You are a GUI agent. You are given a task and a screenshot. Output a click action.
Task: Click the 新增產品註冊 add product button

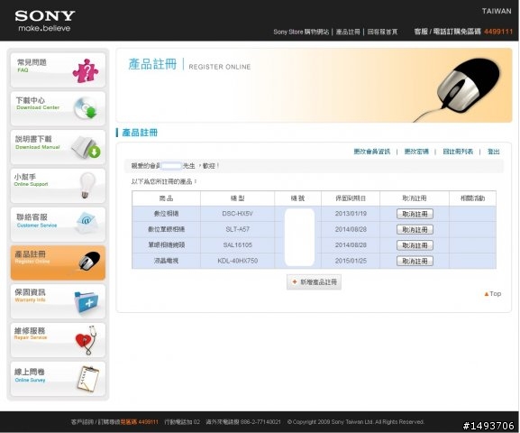coord(314,282)
